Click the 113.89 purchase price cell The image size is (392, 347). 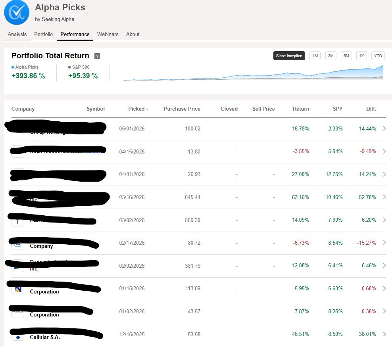tap(193, 289)
